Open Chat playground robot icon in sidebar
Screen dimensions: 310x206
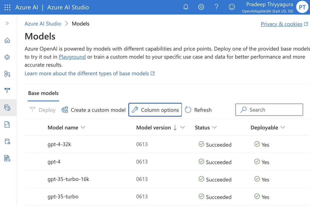[x=7, y=57]
